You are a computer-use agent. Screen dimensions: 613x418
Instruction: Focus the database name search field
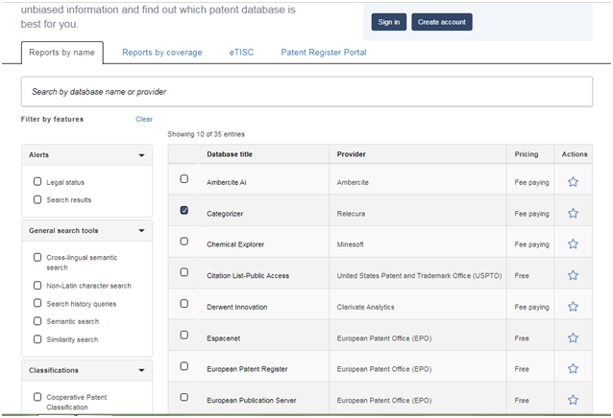click(x=306, y=92)
